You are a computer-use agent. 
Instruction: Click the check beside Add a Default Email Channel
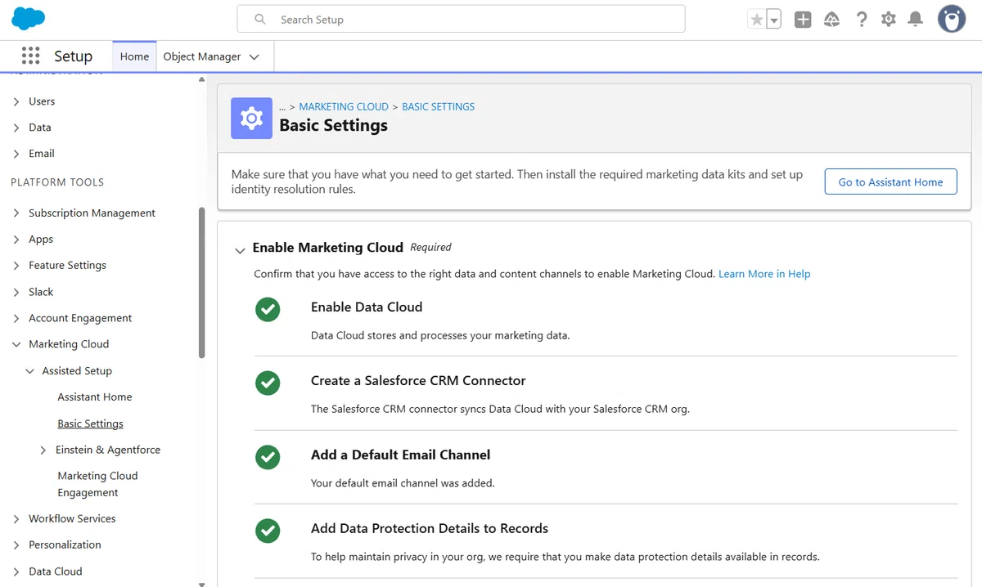[268, 457]
